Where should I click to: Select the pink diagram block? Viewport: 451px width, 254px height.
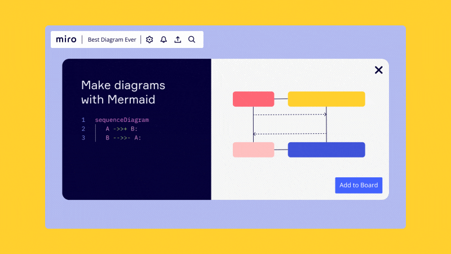(253, 150)
